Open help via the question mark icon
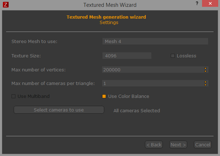Viewport: 220px width, 156px height. (x=197, y=3)
